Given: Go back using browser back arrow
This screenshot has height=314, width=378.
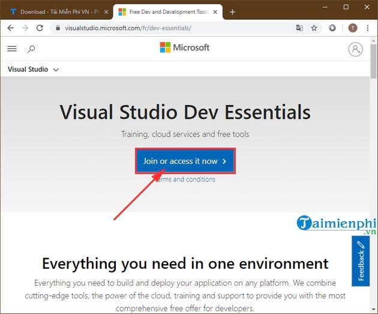Looking at the screenshot, I should pyautogui.click(x=11, y=28).
